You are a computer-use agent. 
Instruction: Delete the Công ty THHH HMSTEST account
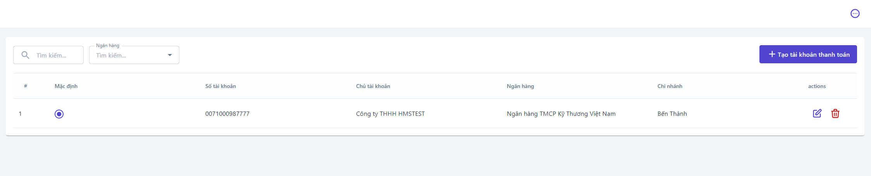835,113
